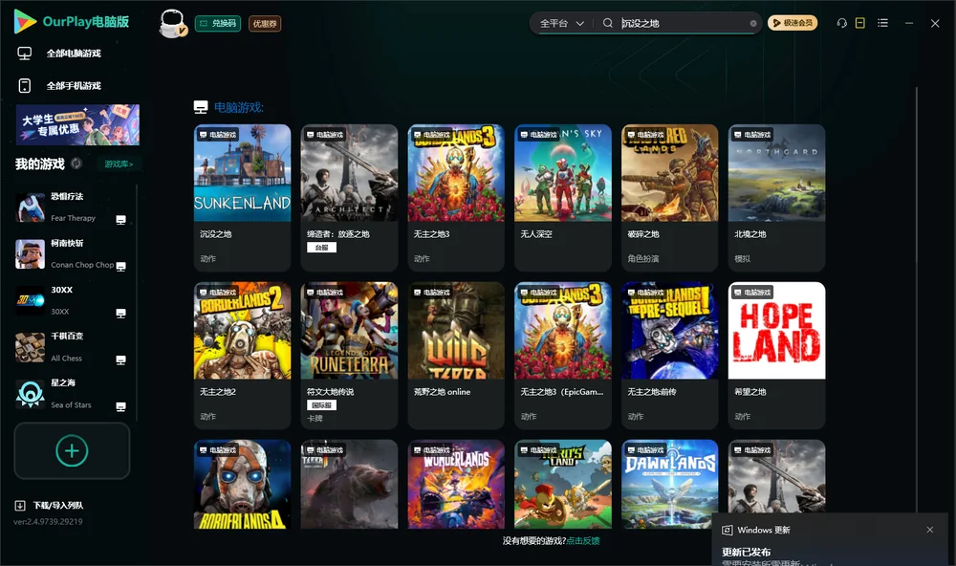Click PC platform icon beside Fear Therapy
Viewport: 956px width, 566px height.
(120, 220)
